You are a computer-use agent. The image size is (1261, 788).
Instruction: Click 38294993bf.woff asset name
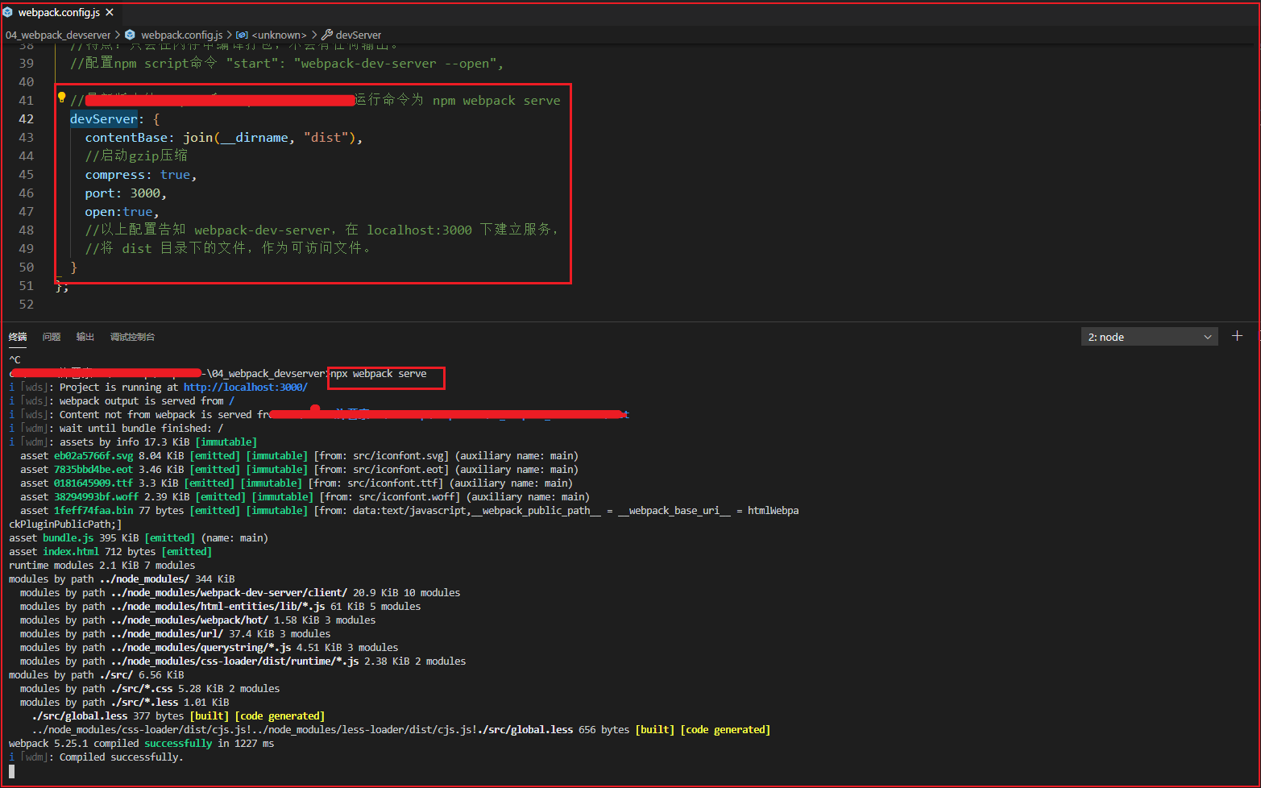[97, 497]
